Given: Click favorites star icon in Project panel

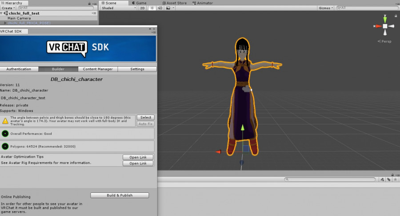Looking at the screenshot, I should coord(395,180).
